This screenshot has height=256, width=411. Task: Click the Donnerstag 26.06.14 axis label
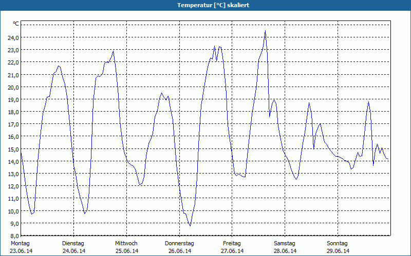[179, 247]
